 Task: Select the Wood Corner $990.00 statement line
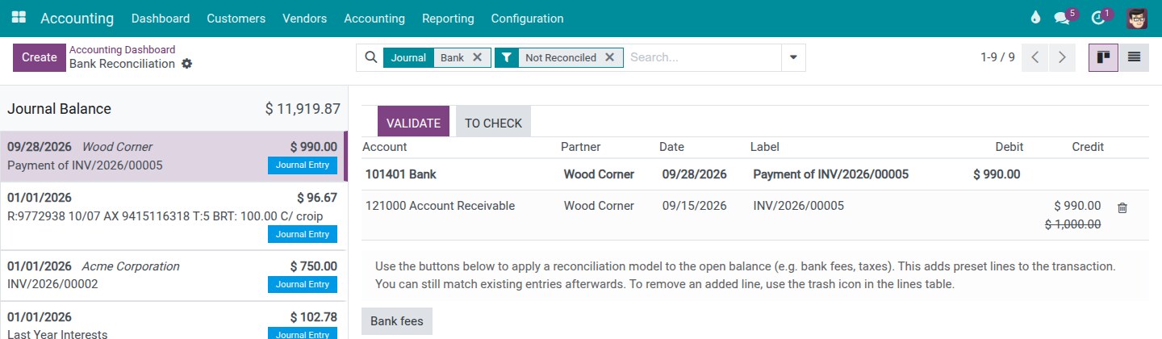[173, 157]
